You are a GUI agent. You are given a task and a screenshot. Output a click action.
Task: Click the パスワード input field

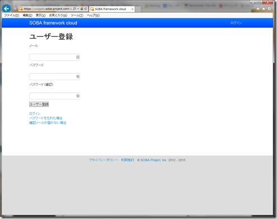[54, 77]
